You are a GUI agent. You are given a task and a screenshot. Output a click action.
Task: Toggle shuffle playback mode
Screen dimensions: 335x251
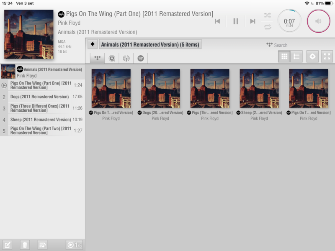point(267,15)
